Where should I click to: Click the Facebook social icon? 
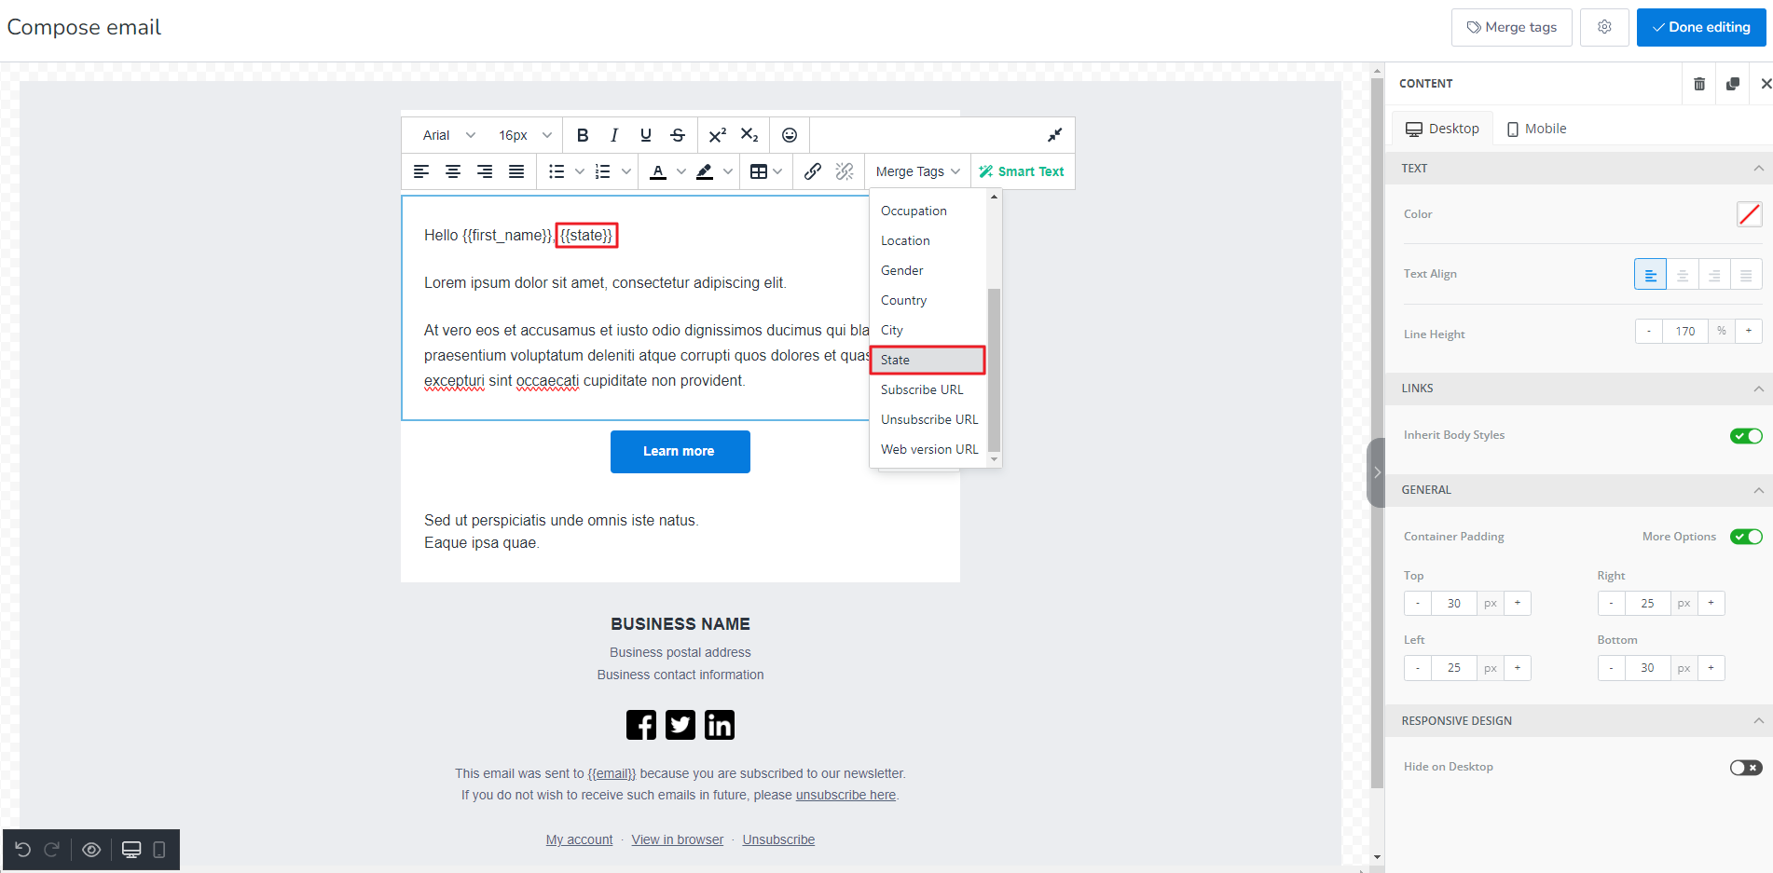[640, 725]
